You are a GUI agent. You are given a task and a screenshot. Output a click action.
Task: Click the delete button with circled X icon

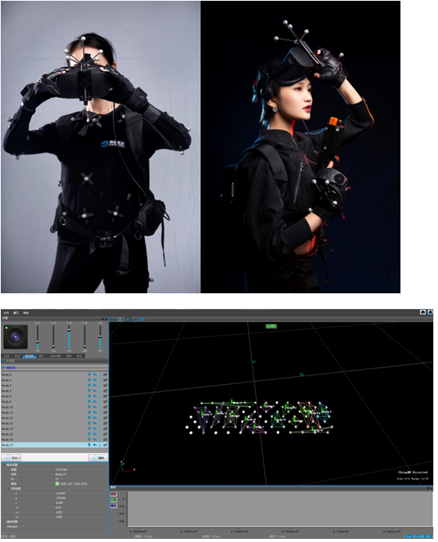99,458
